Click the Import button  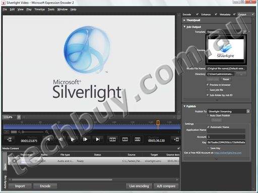[20, 186]
